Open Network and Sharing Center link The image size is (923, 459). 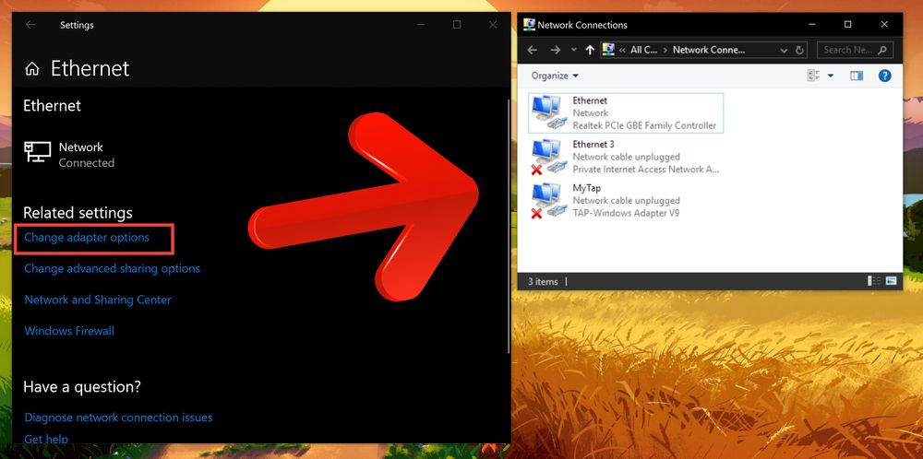[98, 300]
